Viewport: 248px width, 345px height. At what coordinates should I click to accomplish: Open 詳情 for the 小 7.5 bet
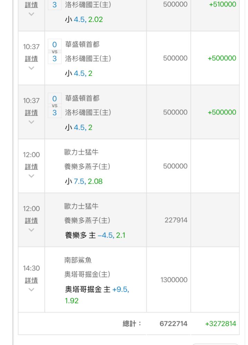(x=31, y=167)
